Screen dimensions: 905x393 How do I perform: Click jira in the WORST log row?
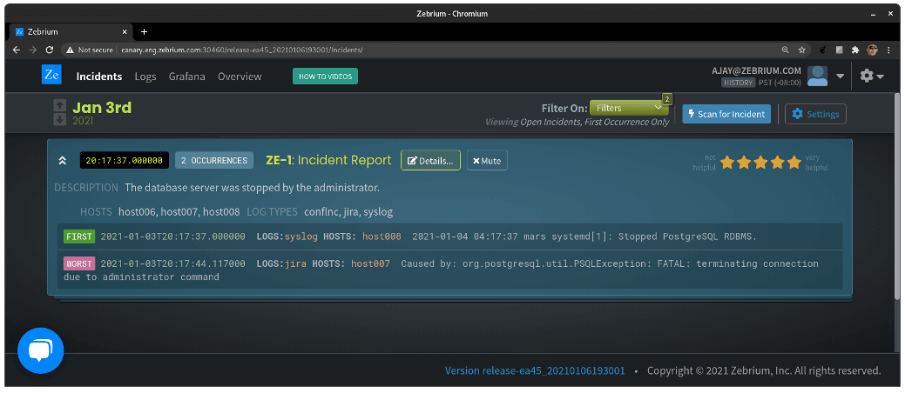(295, 263)
